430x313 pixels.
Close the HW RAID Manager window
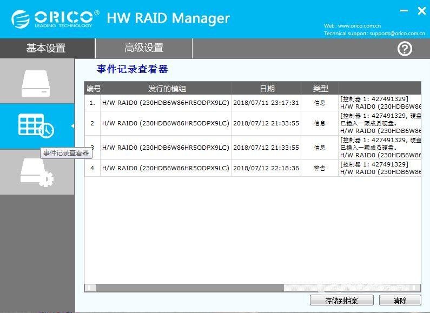pyautogui.click(x=421, y=10)
